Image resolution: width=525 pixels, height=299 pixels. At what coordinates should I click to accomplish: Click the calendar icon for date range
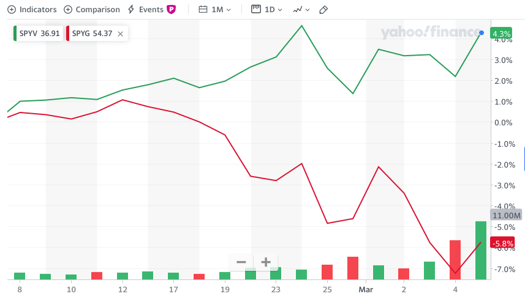[x=203, y=10]
